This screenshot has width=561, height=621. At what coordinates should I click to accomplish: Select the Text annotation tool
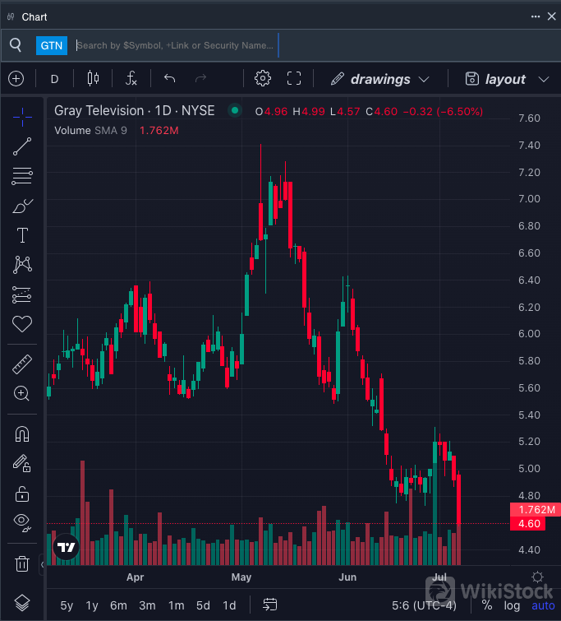(22, 235)
